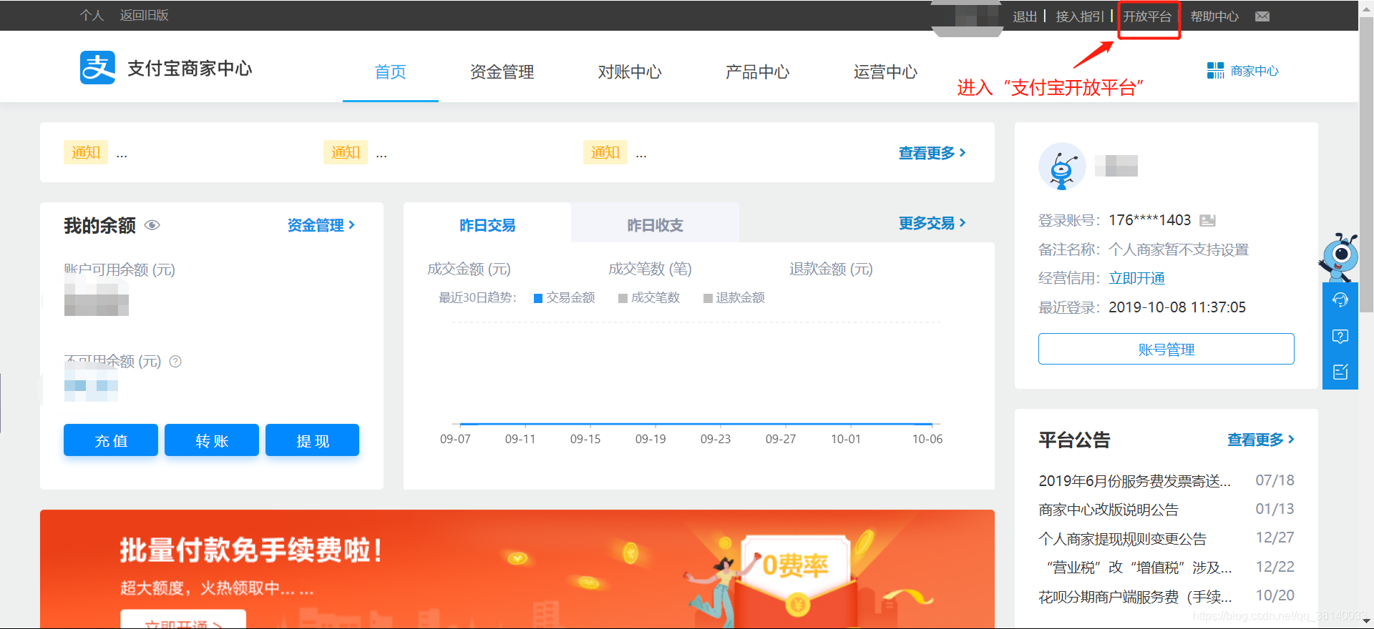Expand 查看更多 in 平台公告
This screenshot has height=629, width=1374.
tap(1261, 440)
